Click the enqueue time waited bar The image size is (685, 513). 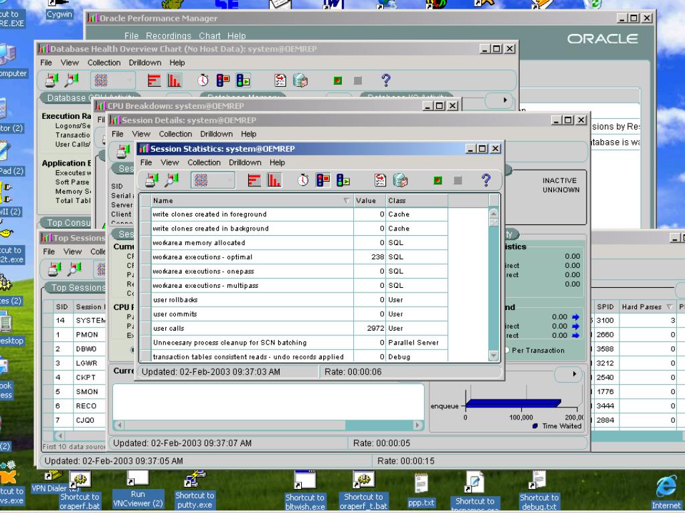[x=513, y=403]
